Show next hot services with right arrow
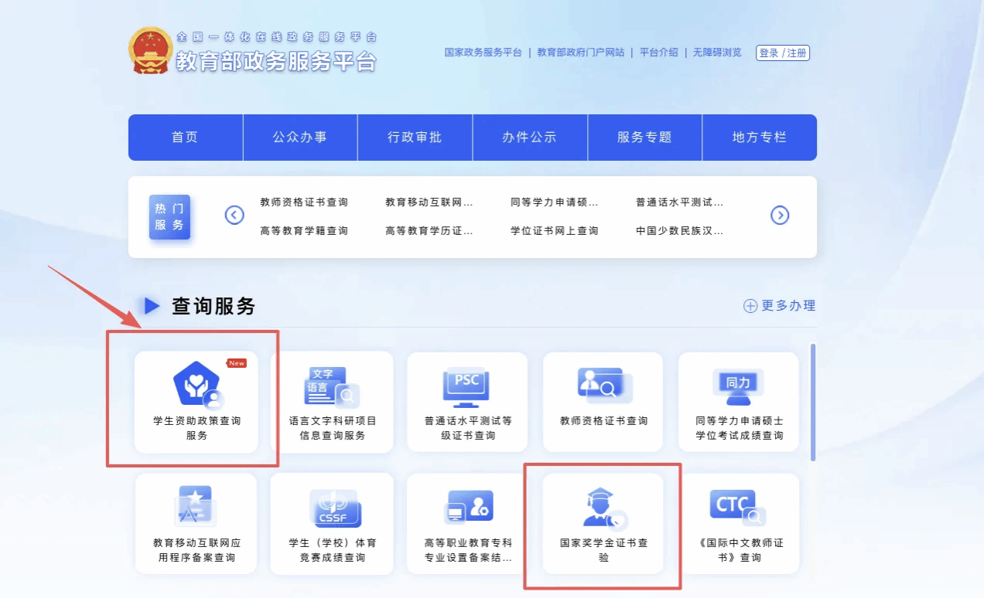 [x=780, y=216]
